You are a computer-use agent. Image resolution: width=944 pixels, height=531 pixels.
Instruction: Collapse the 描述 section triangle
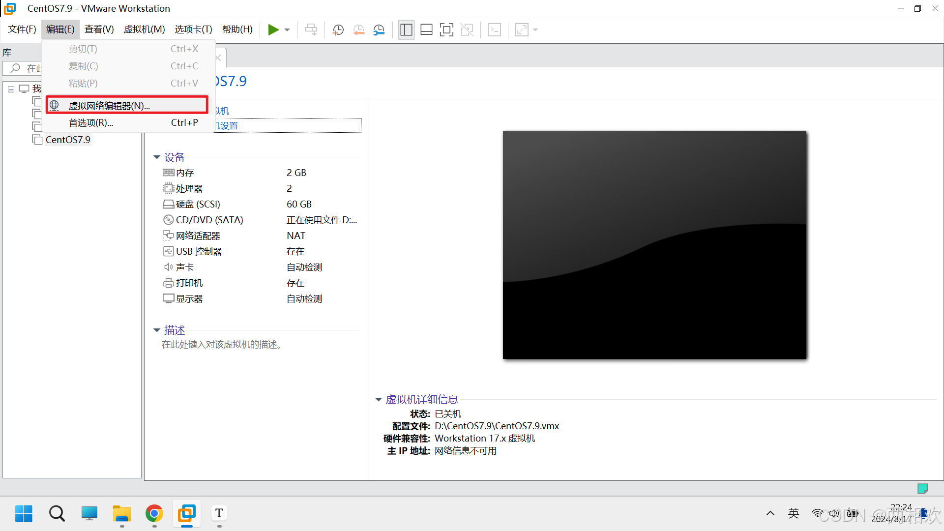point(157,330)
